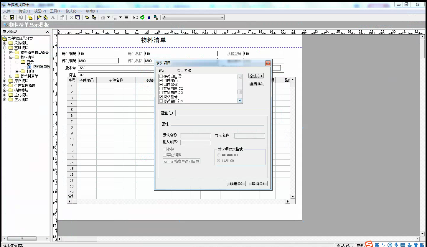The height and width of the screenshot is (247, 427).
Task: Click the 取消(C) button
Action: [258, 184]
